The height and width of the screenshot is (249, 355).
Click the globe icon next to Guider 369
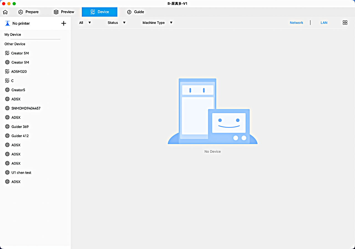point(7,127)
